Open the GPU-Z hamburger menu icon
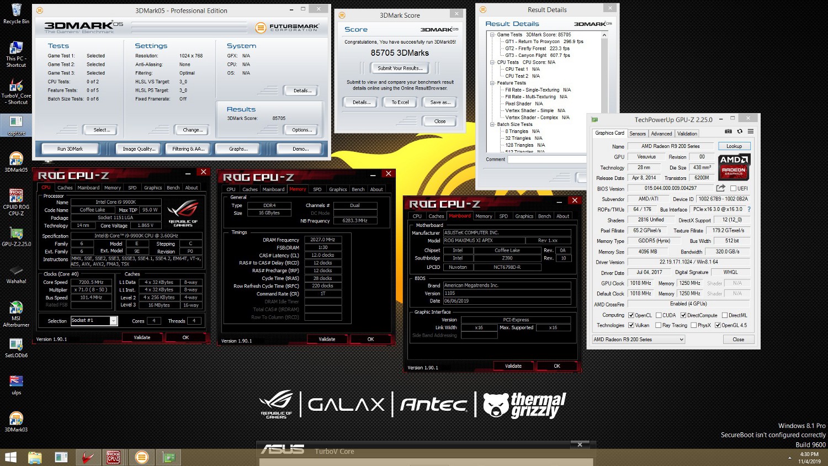Viewport: 828px width, 466px height. point(751,131)
